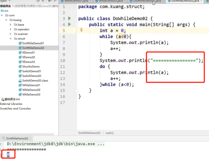
Task: Collapse the kuang package
Action: click(6, 20)
